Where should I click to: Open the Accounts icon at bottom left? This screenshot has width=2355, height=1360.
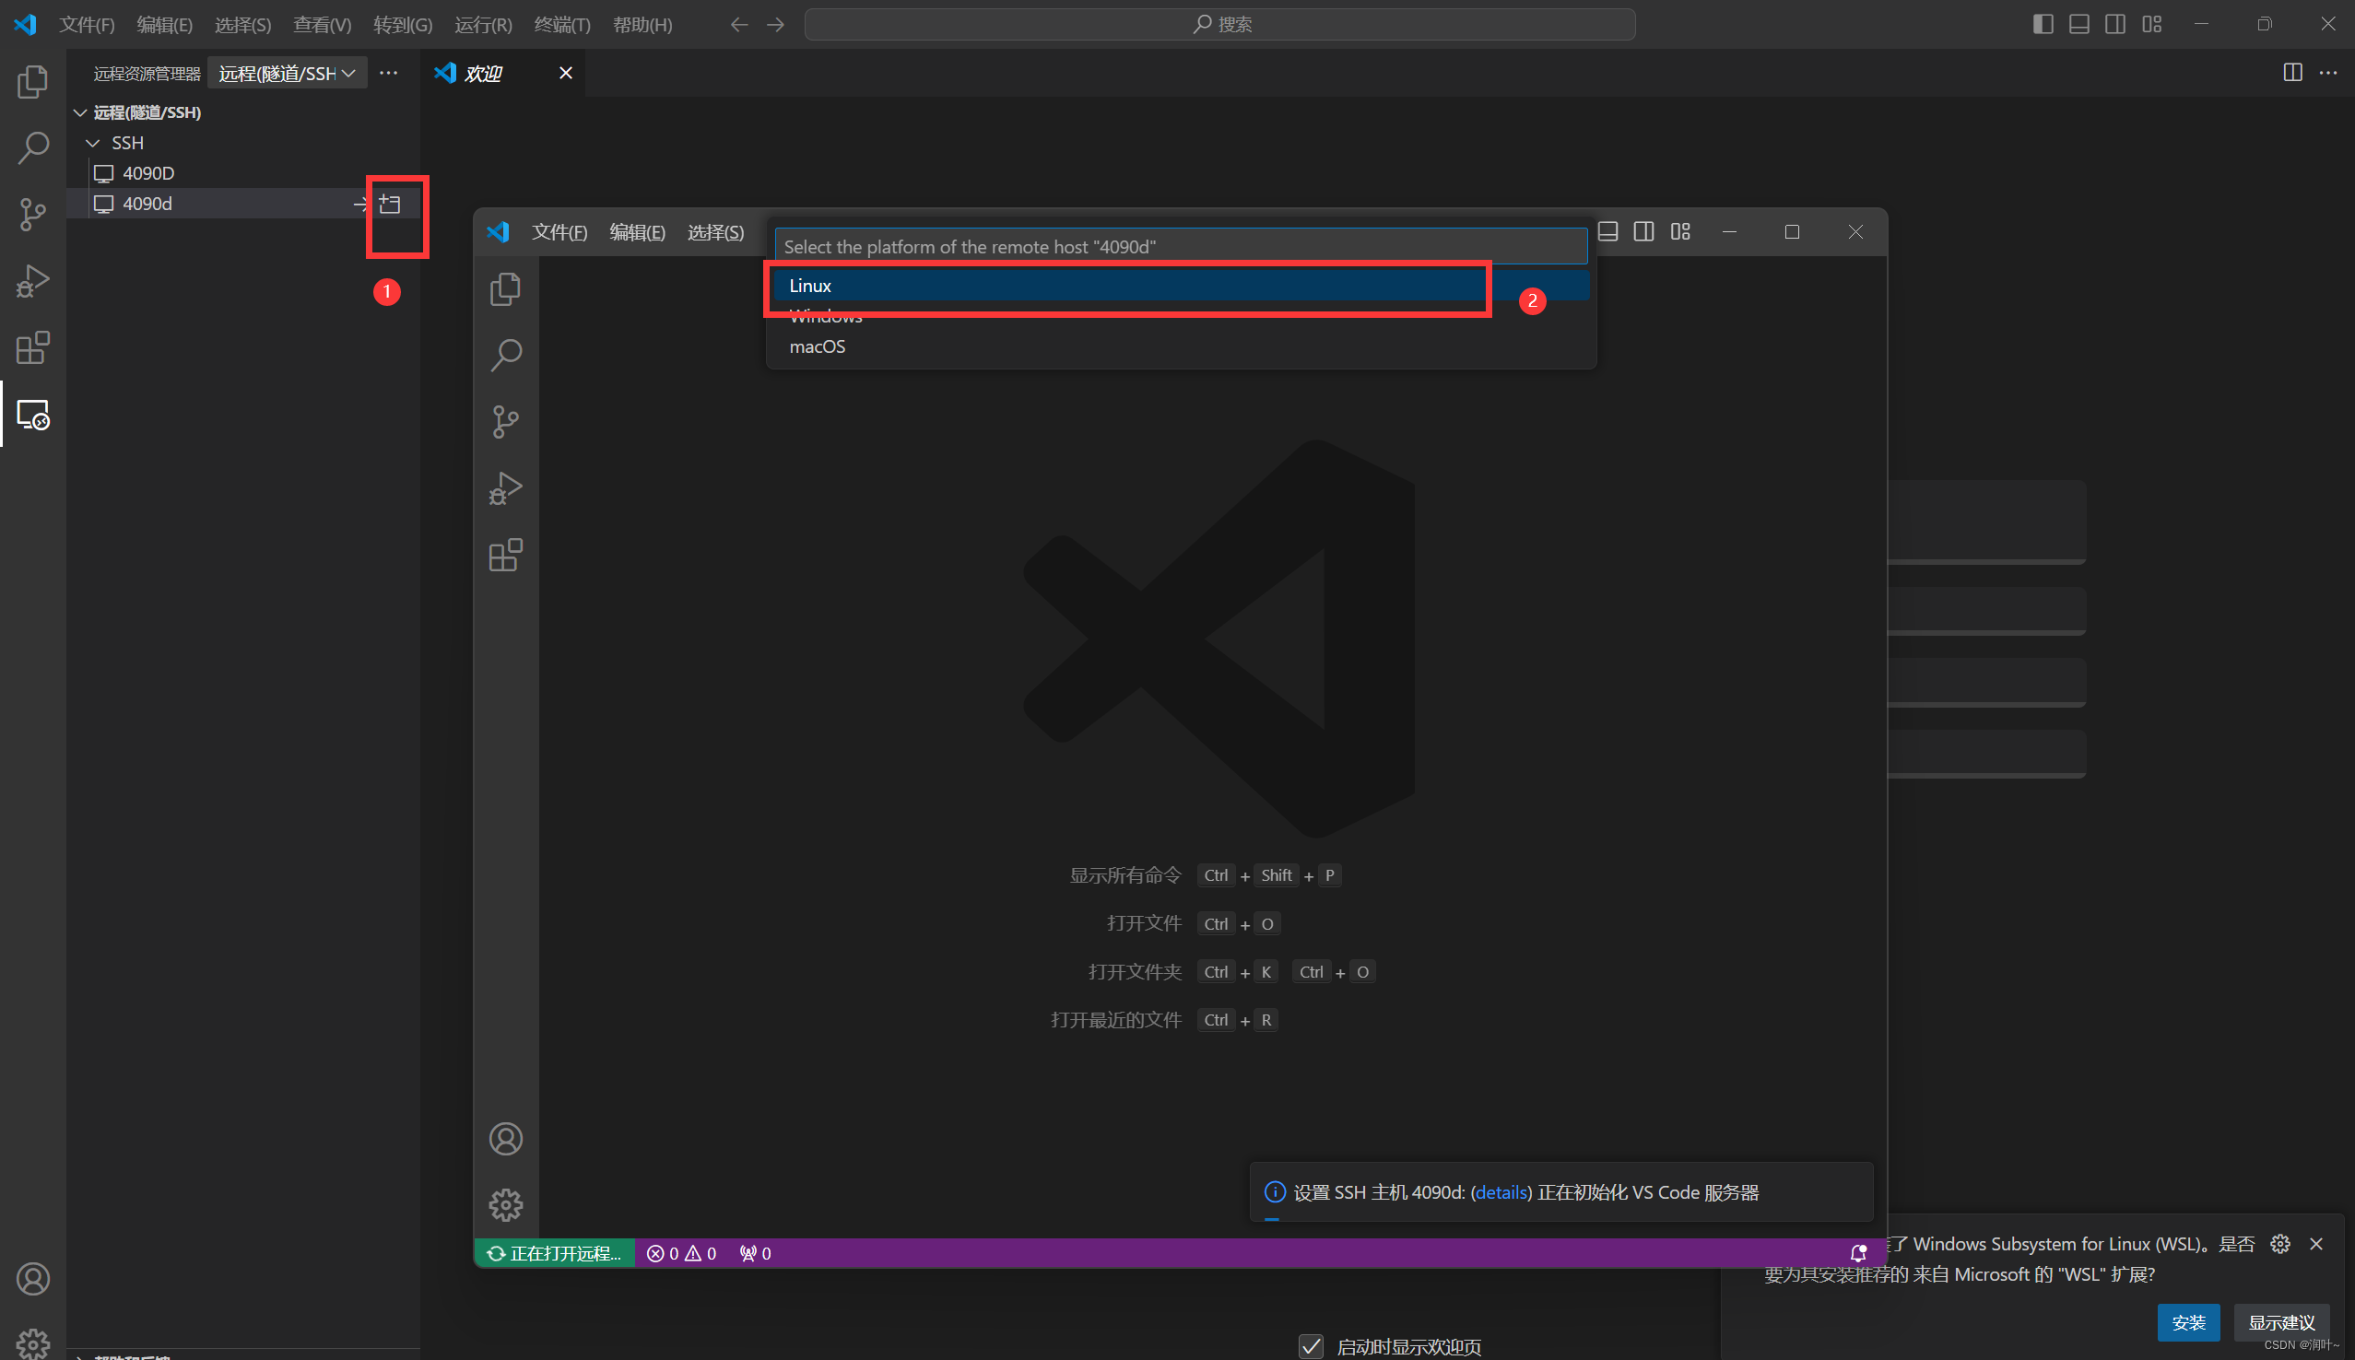32,1279
